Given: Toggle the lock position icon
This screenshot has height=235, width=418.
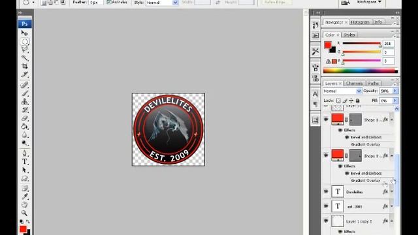Looking at the screenshot, I should pyautogui.click(x=351, y=101).
